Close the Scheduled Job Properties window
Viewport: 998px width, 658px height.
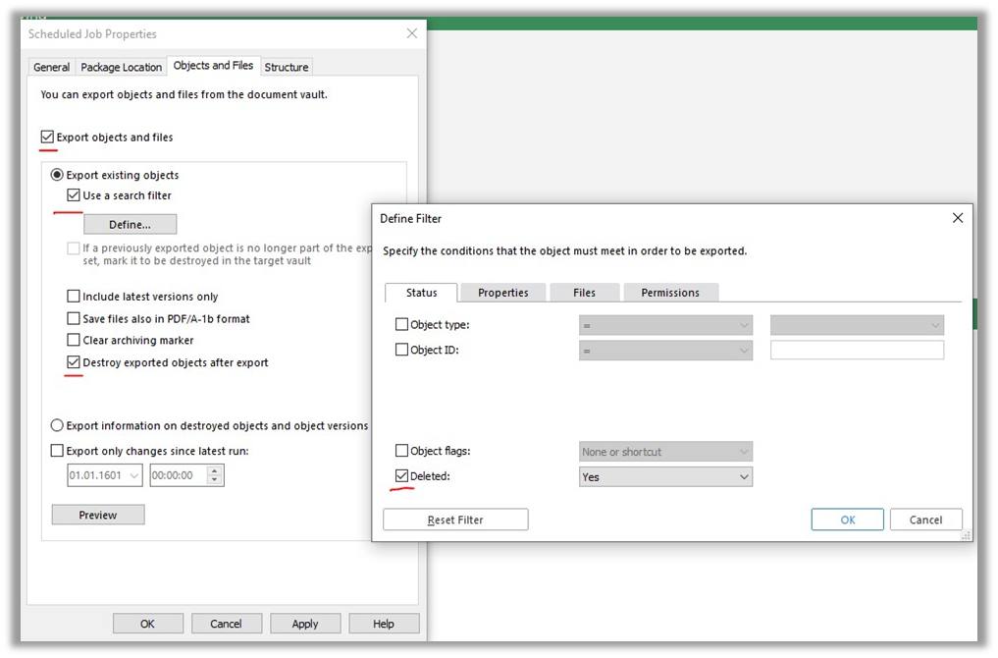coord(411,34)
